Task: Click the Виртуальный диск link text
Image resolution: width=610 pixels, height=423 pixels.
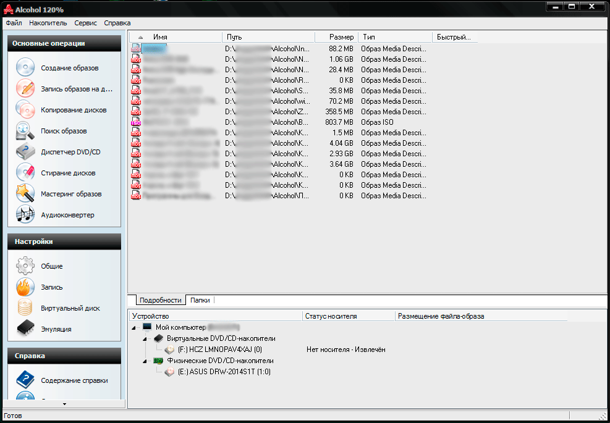Action: [70, 308]
